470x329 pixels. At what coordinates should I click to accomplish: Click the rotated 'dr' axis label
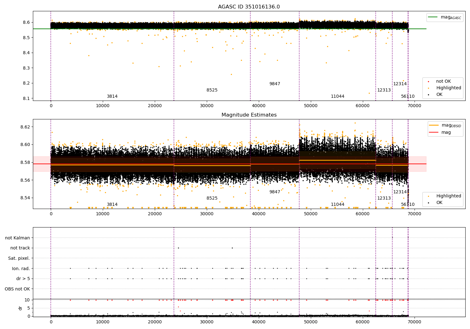click(x=20, y=308)
